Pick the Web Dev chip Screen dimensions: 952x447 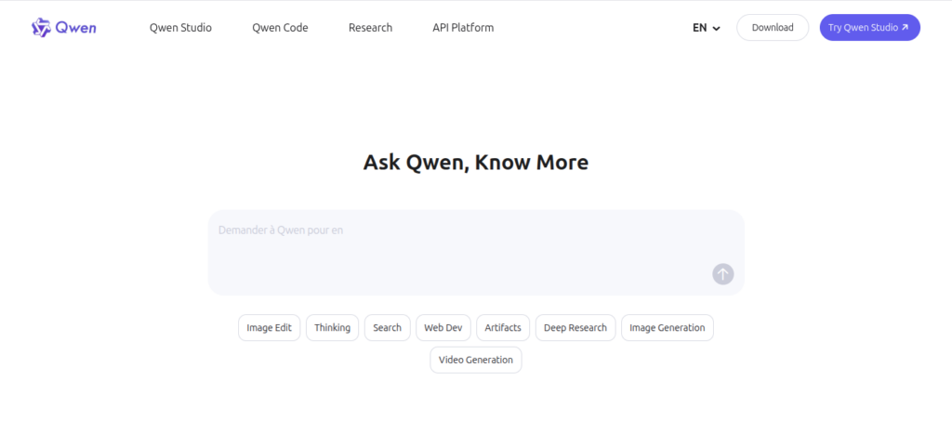click(x=443, y=327)
